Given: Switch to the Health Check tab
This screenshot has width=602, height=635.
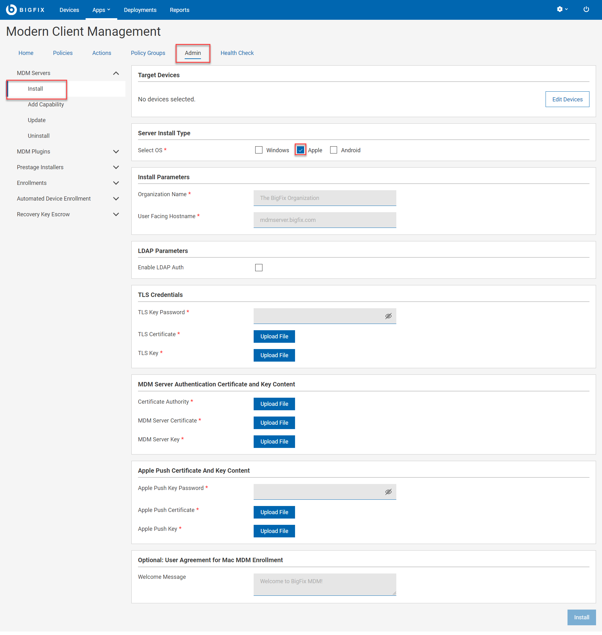Looking at the screenshot, I should point(237,53).
